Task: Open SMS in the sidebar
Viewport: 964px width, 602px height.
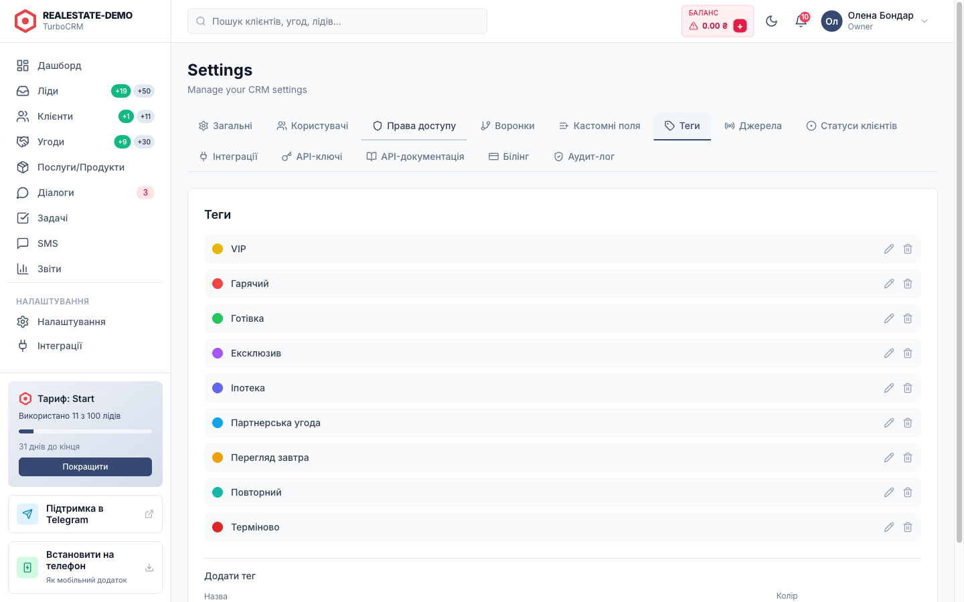Action: click(85, 243)
